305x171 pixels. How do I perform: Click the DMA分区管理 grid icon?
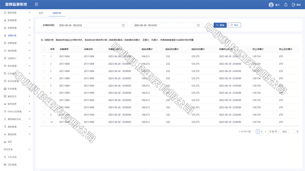[5, 112]
